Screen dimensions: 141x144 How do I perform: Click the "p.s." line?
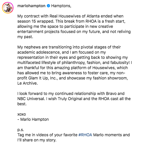coord(21,130)
